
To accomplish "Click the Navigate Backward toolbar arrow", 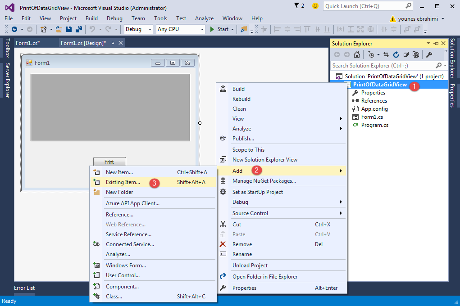I will pyautogui.click(x=14, y=29).
